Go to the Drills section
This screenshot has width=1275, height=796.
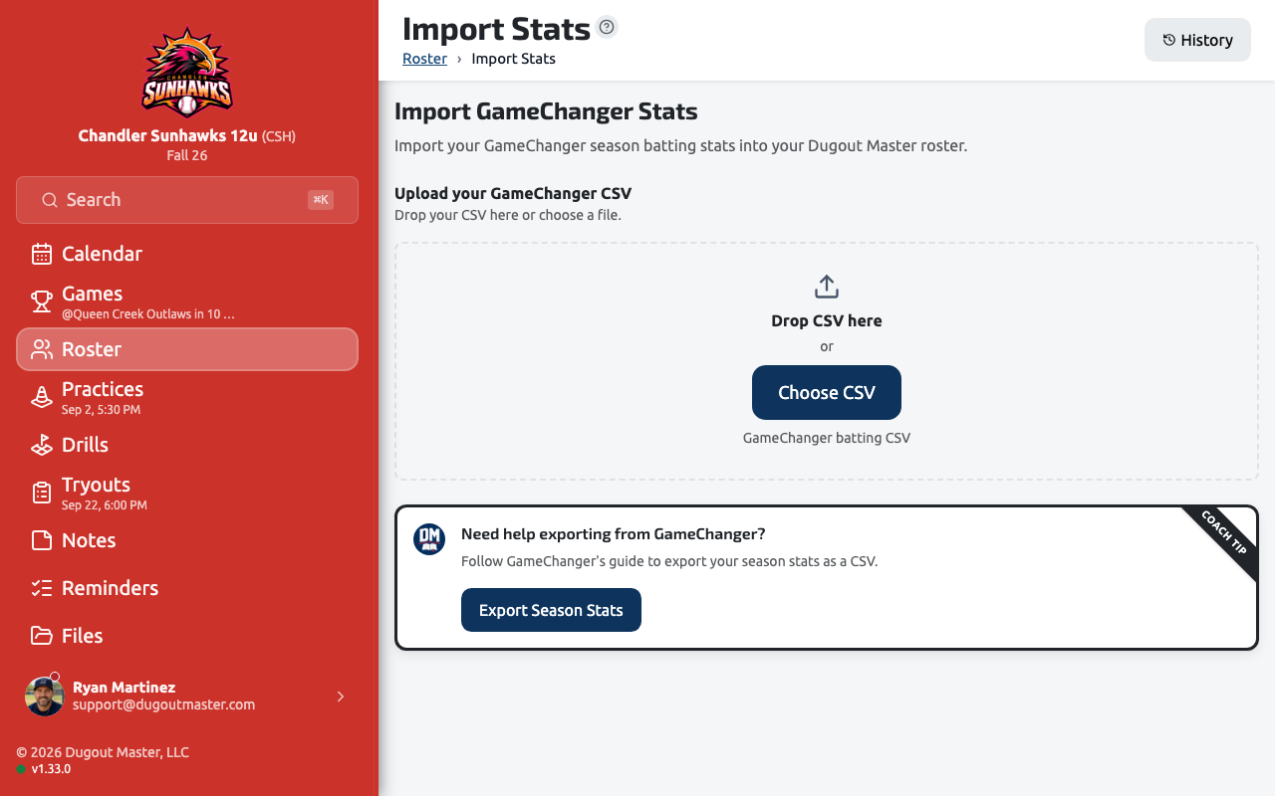(187, 445)
